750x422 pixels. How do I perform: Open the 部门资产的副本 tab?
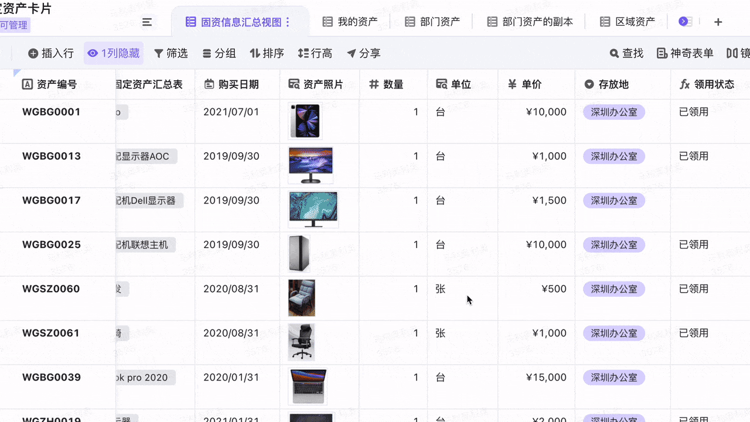click(x=529, y=21)
